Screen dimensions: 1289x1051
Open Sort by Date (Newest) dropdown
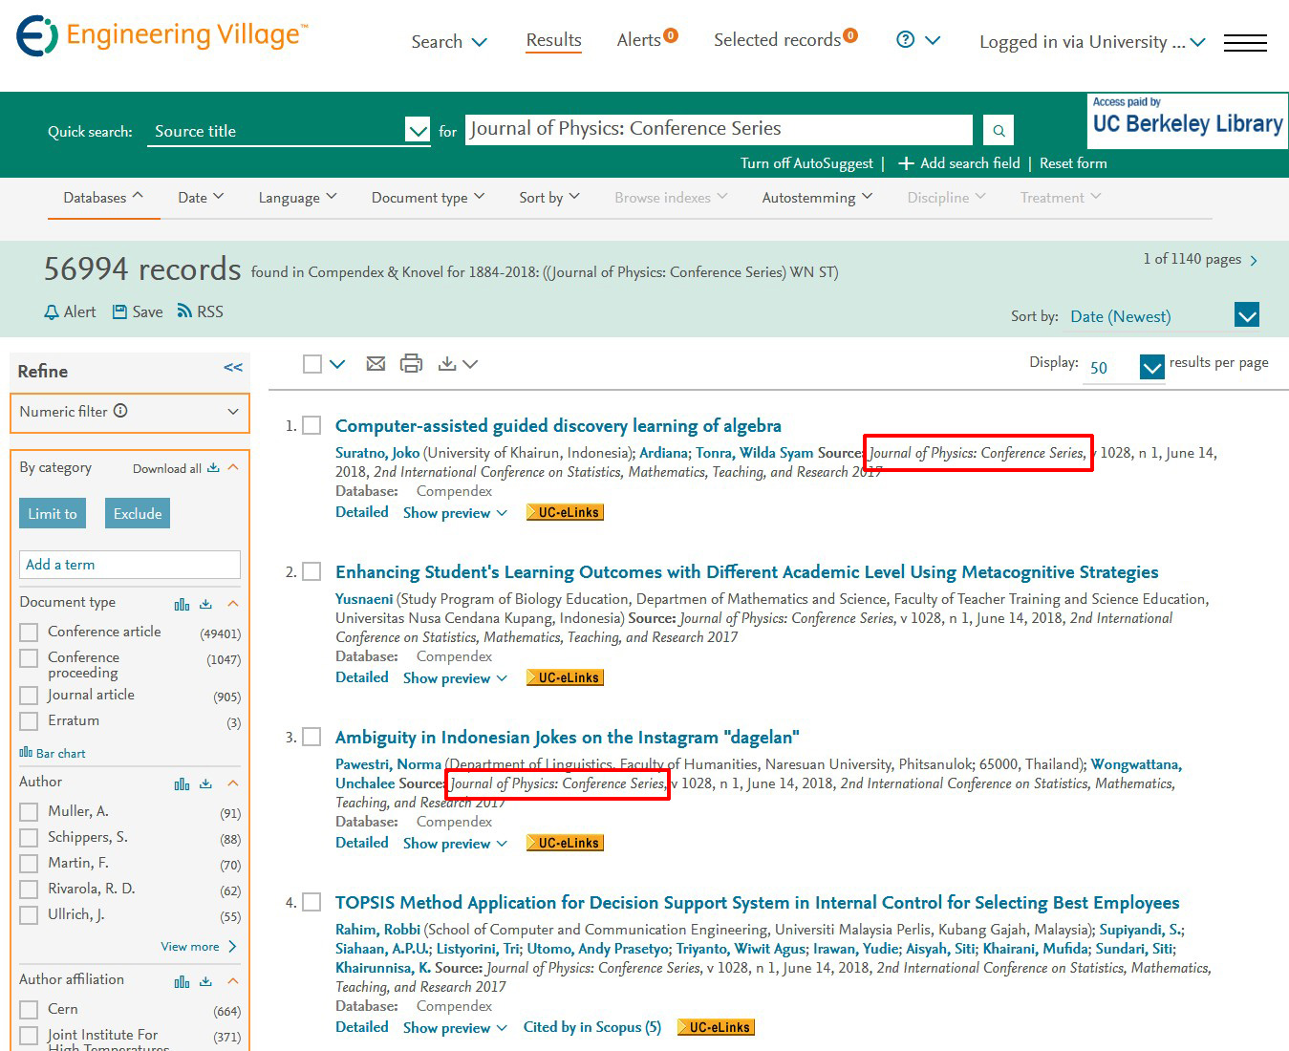pos(1247,314)
